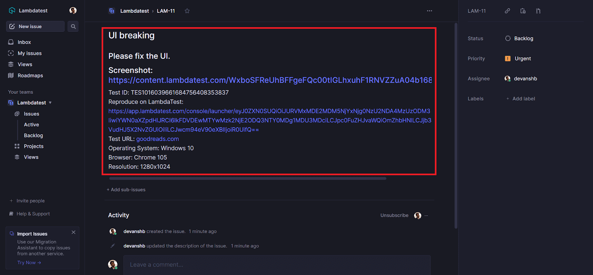Open the search icon in the sidebar
Screen dimensions: 593x275
click(x=73, y=26)
